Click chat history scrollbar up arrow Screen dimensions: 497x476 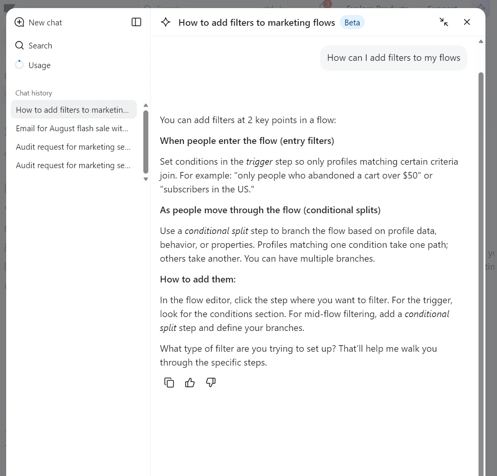146,105
